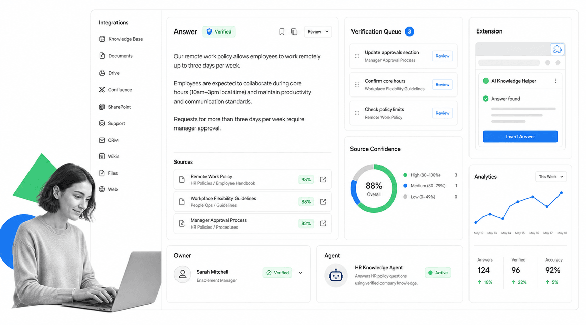
Task: Click Sarah Mitchell's profile avatar
Action: 183,274
